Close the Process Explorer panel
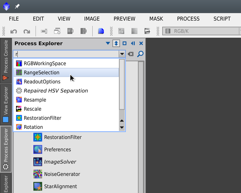This screenshot has height=193, width=241. [141, 43]
